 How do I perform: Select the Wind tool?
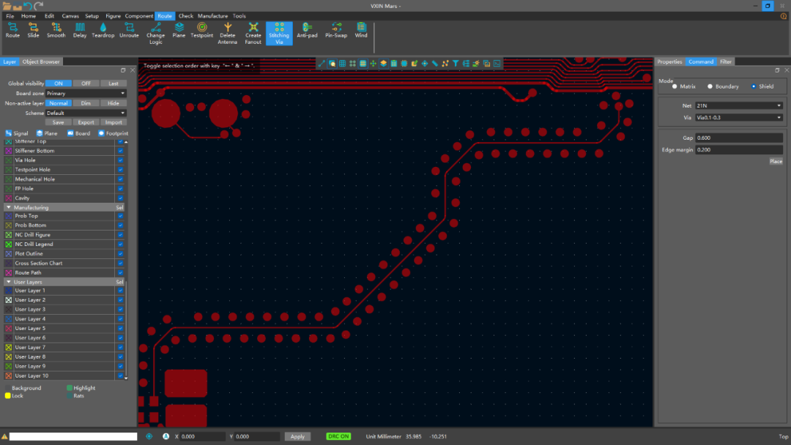click(x=361, y=31)
